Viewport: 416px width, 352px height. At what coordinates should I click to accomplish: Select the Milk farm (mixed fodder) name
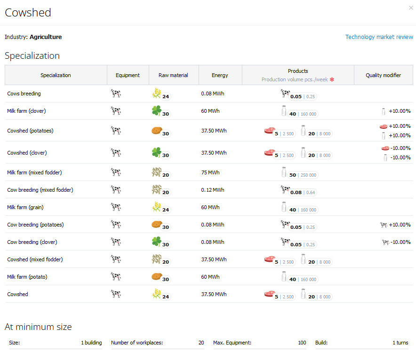34,172
